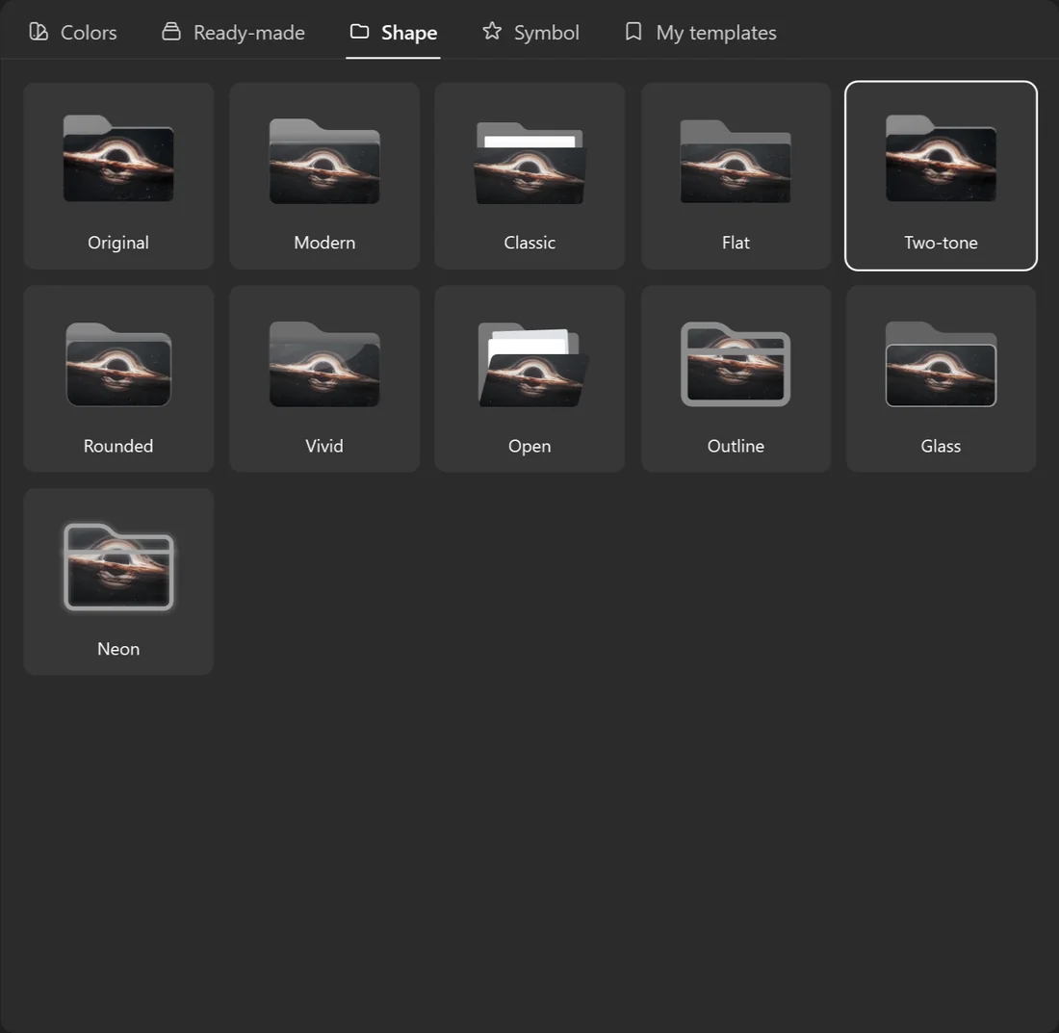Choose the Original folder shape

(118, 175)
